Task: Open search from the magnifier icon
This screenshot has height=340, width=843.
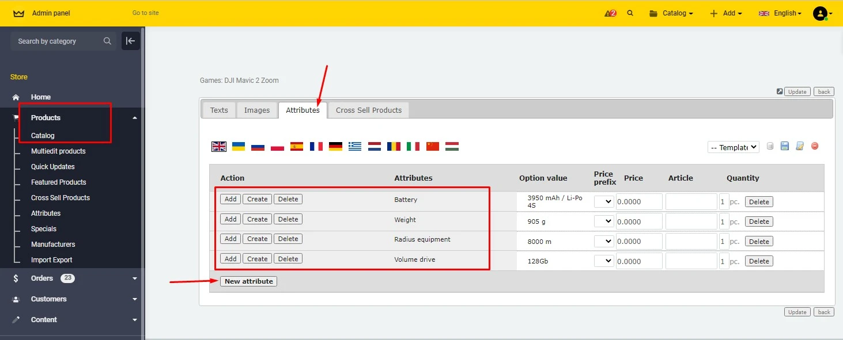Action: [630, 13]
